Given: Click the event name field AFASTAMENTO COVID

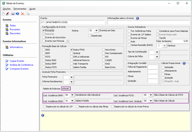Looking at the screenshot, I should [x=75, y=22].
